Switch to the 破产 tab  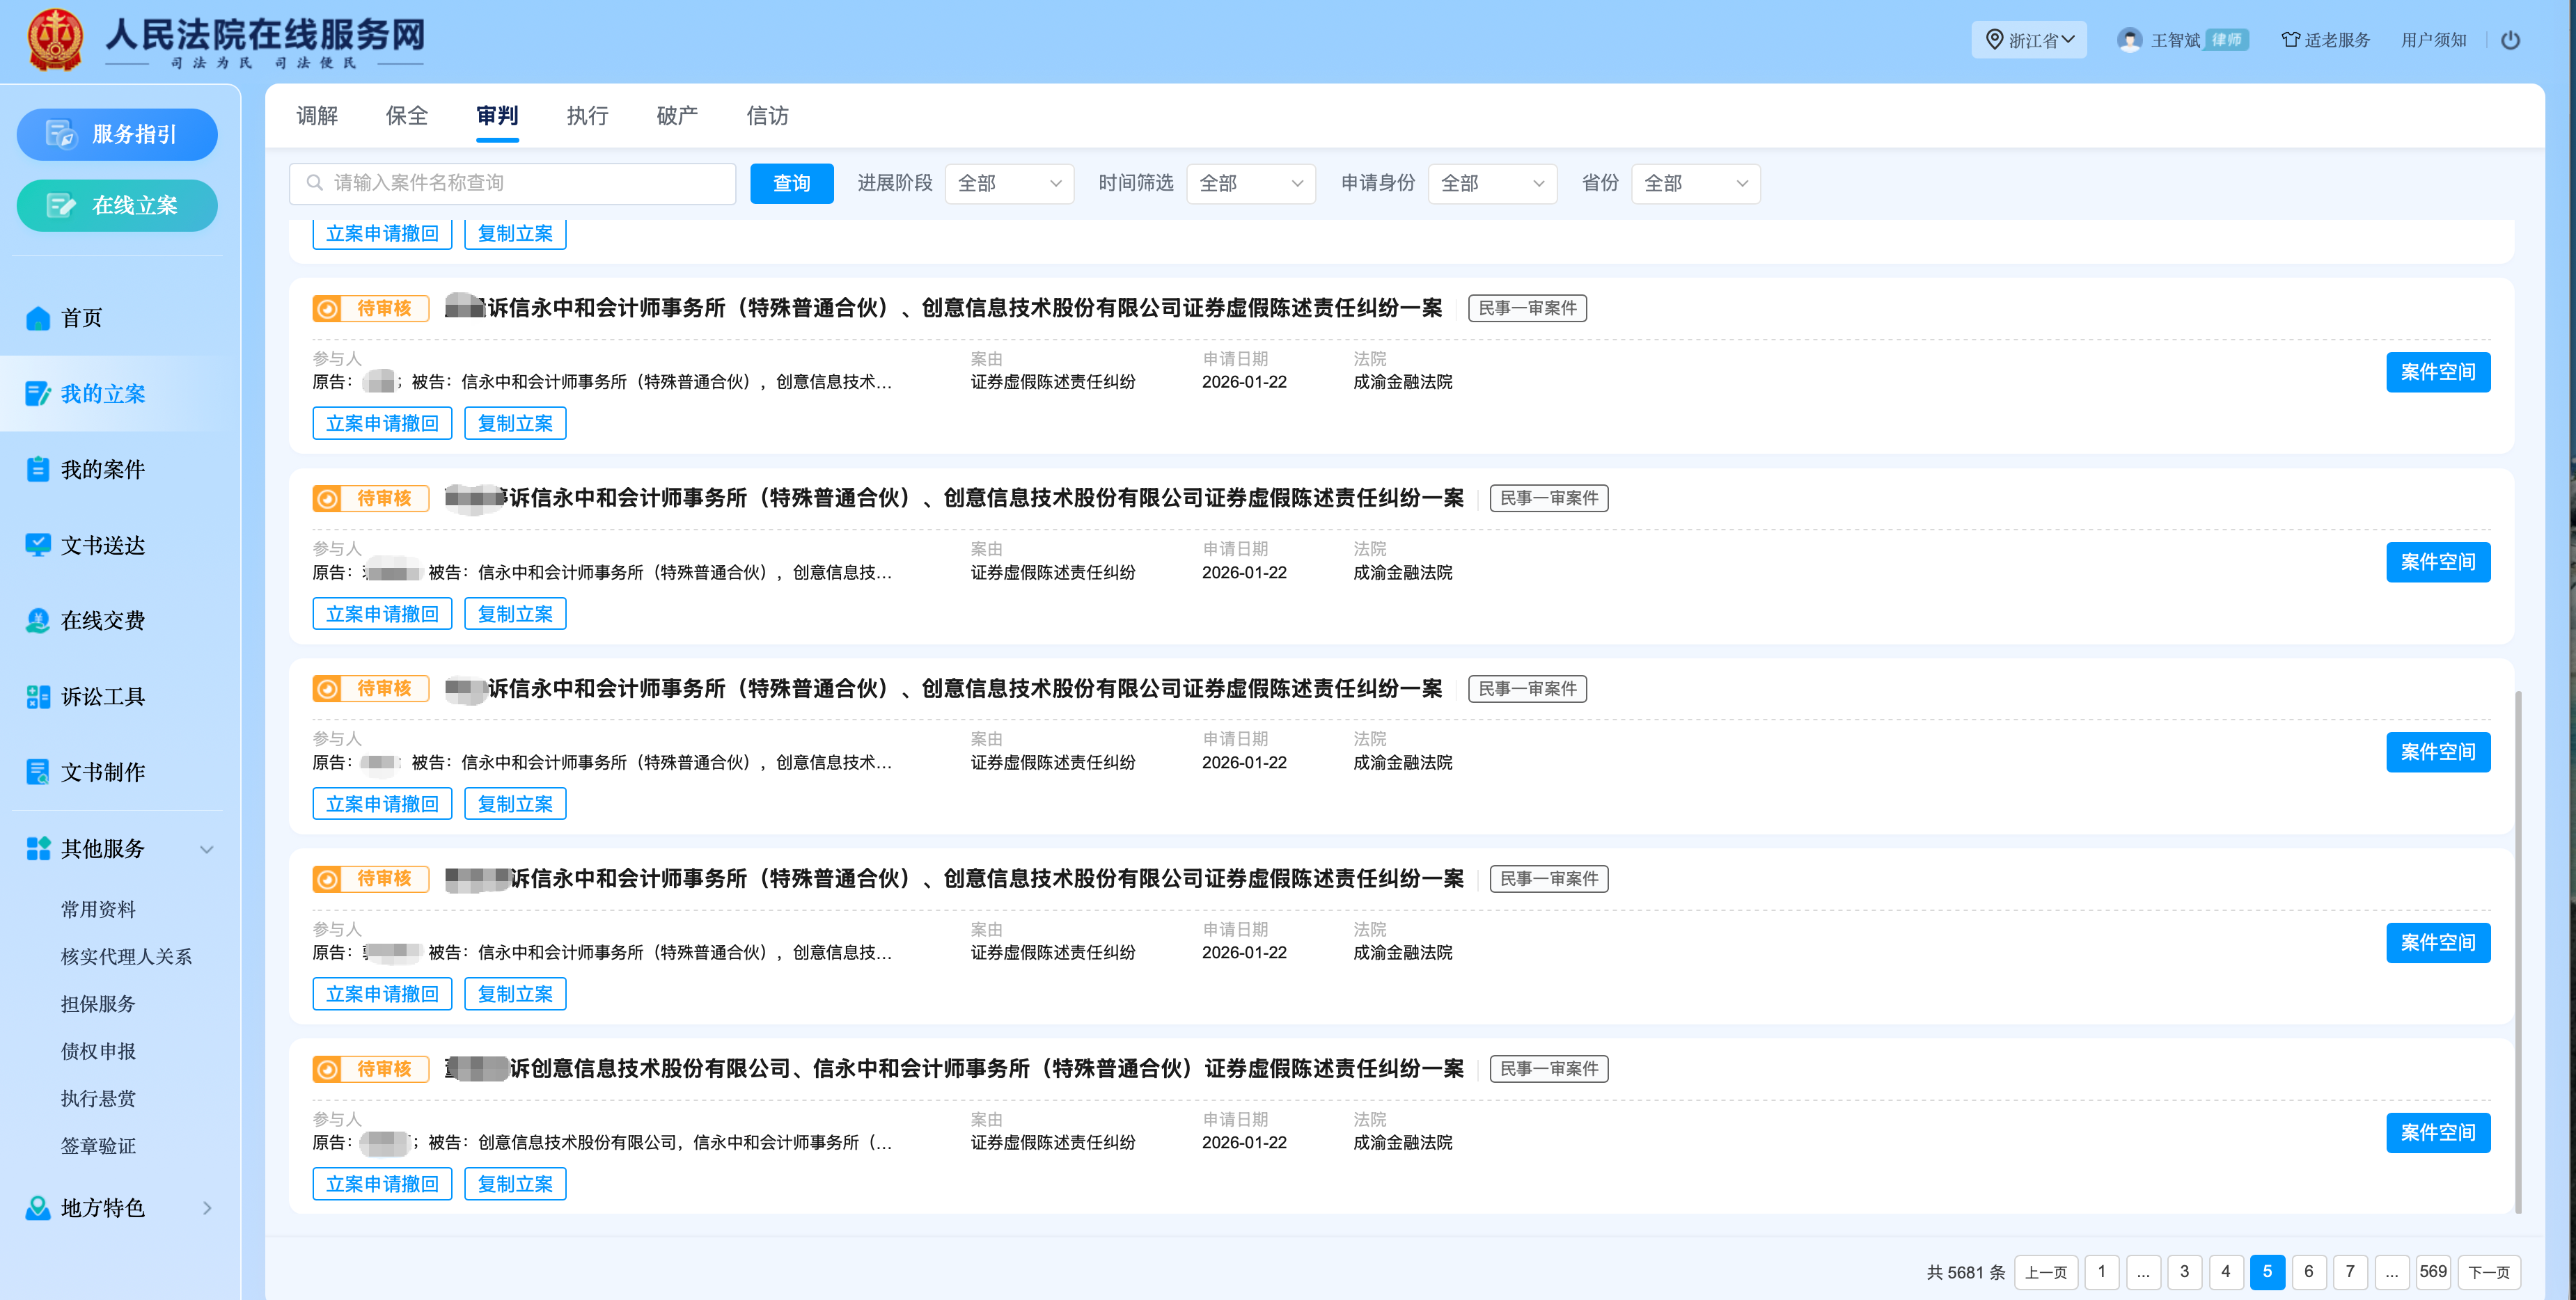(x=676, y=116)
